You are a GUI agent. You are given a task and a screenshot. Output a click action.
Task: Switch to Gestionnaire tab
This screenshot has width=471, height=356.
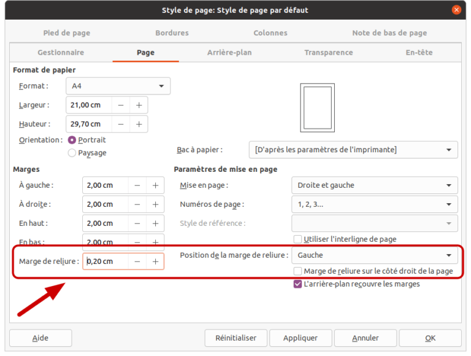click(61, 53)
